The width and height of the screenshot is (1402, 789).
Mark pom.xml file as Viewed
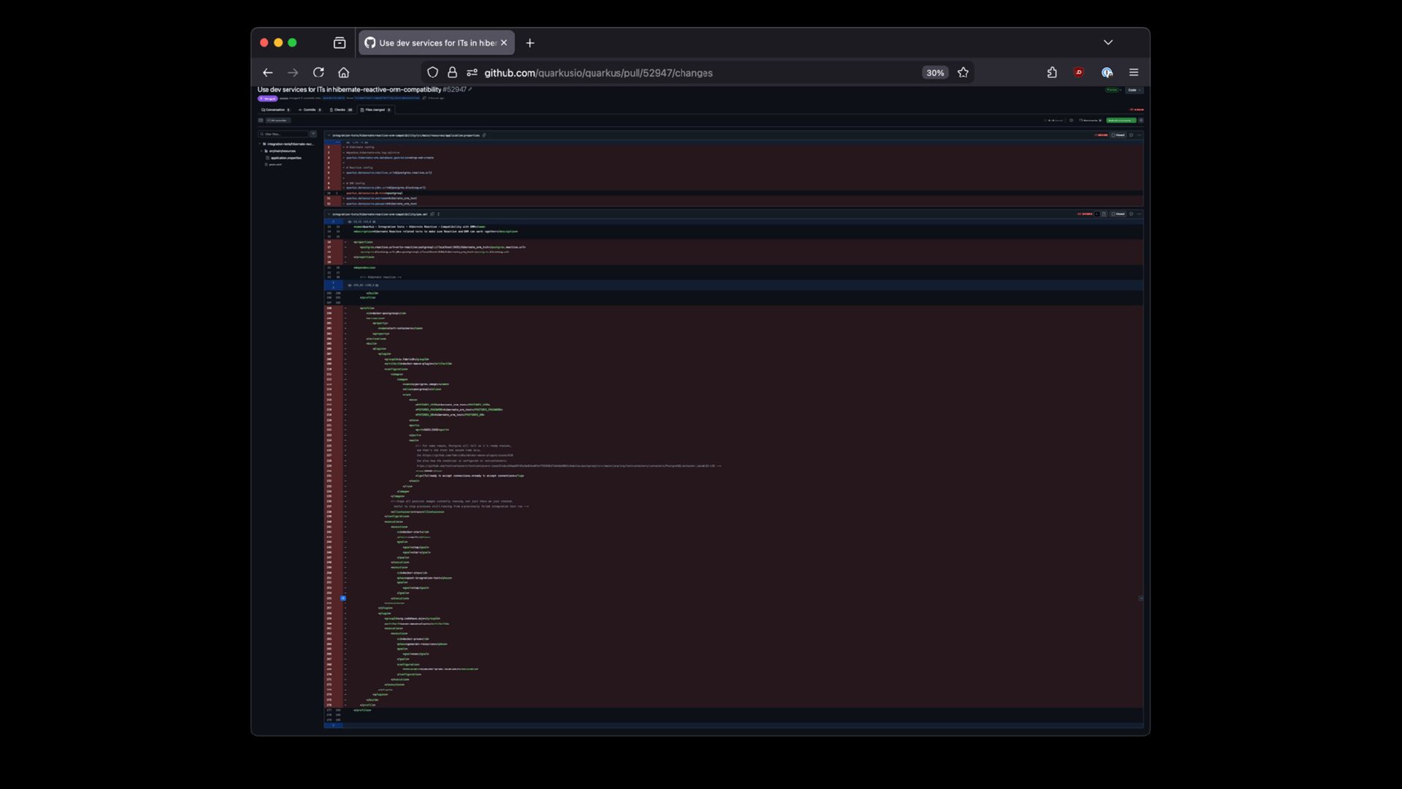click(x=1118, y=214)
